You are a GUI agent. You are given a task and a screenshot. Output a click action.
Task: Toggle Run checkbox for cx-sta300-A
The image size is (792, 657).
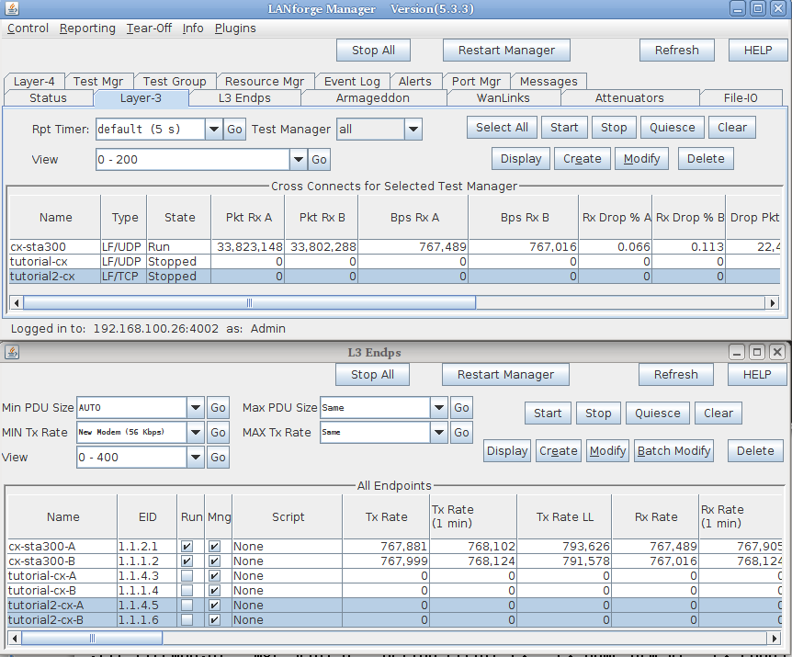click(187, 547)
